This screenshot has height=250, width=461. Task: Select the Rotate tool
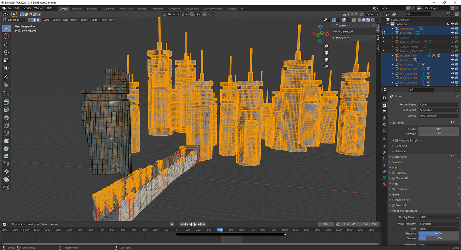pos(6,53)
